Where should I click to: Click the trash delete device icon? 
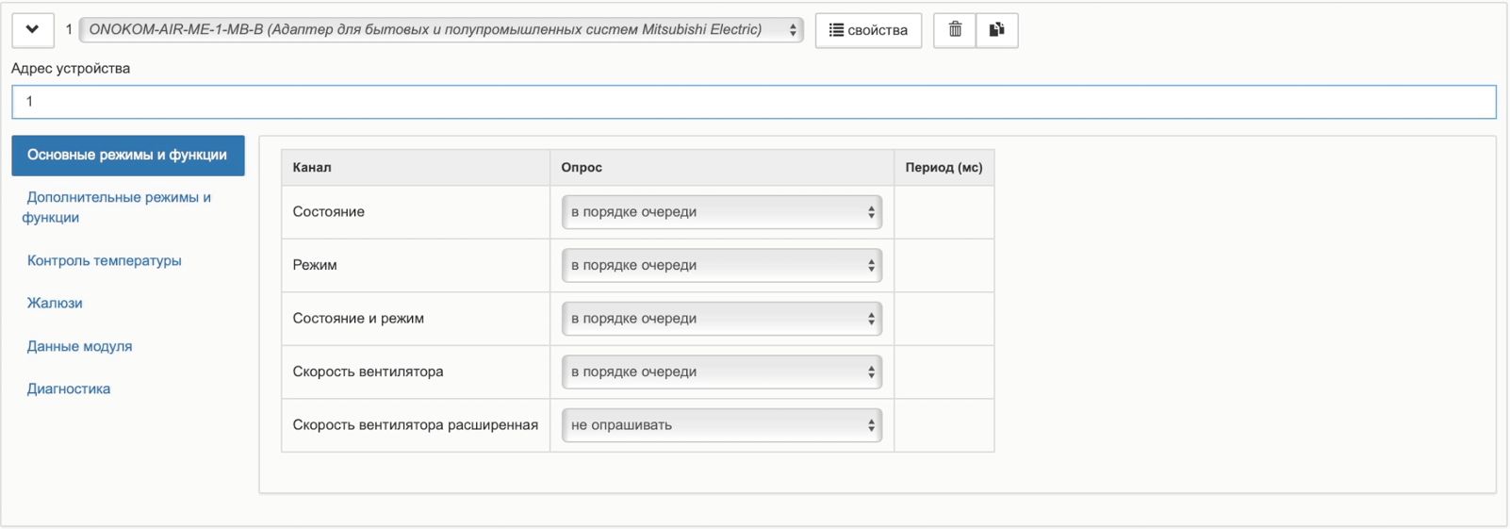(954, 30)
